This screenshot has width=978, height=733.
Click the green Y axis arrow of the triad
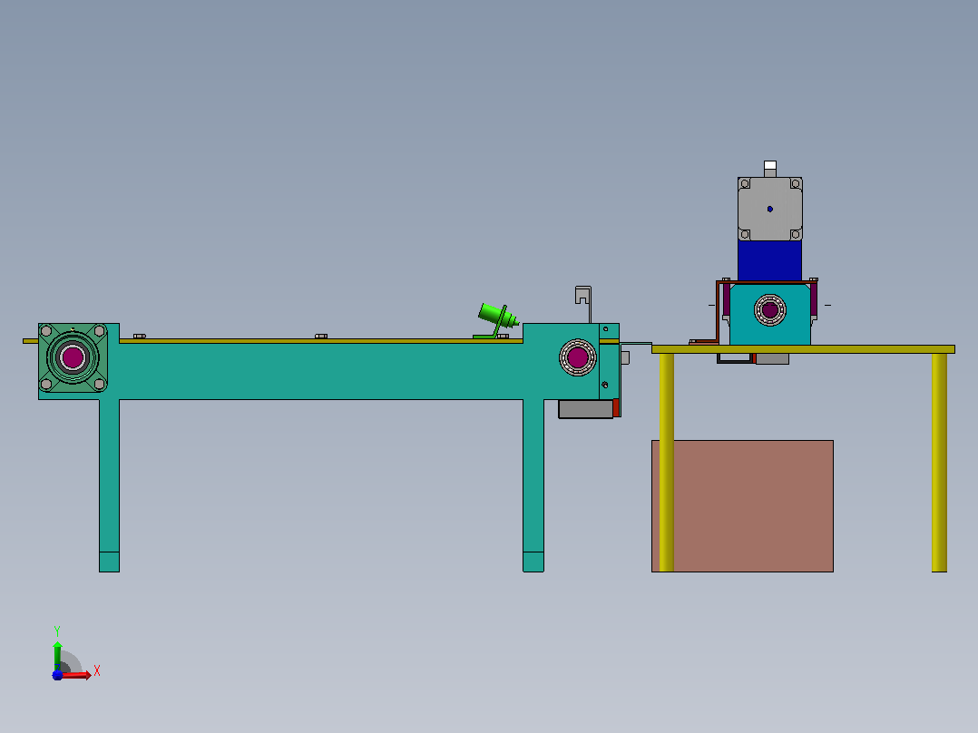(57, 655)
